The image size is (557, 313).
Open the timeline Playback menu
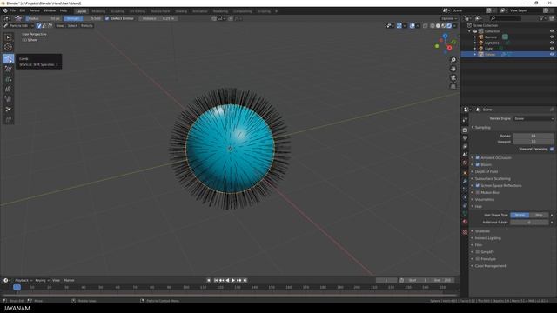pyautogui.click(x=23, y=280)
